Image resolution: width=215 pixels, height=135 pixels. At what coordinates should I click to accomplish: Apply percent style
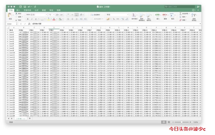[114, 19]
